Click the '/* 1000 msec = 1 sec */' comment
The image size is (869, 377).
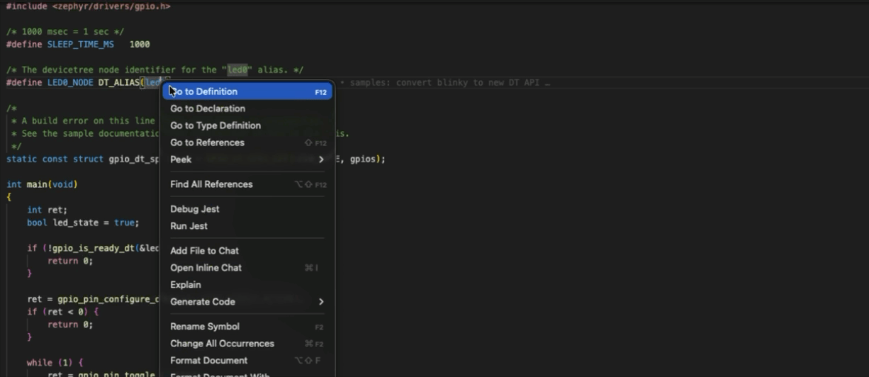point(65,32)
